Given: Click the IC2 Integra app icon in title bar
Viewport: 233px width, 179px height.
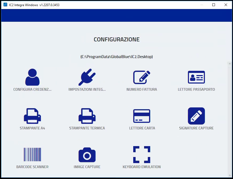Looking at the screenshot, I should [5, 5].
